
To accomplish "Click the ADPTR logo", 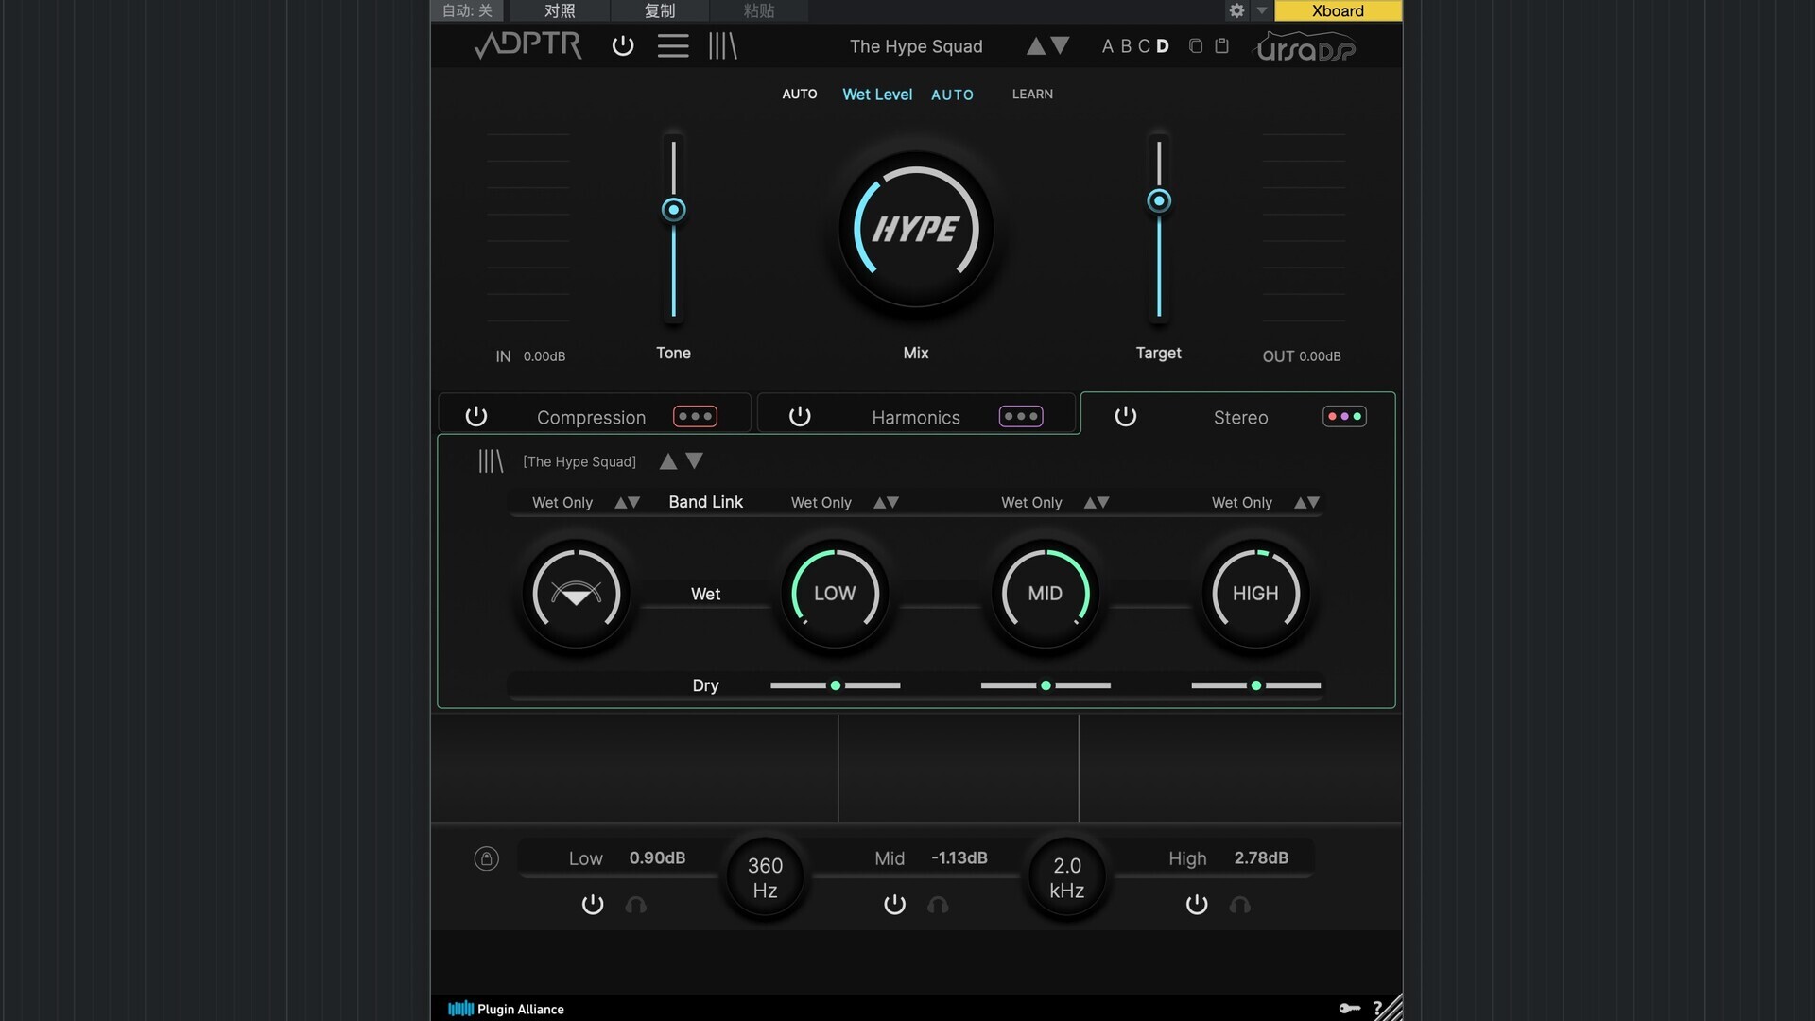I will click(x=527, y=44).
